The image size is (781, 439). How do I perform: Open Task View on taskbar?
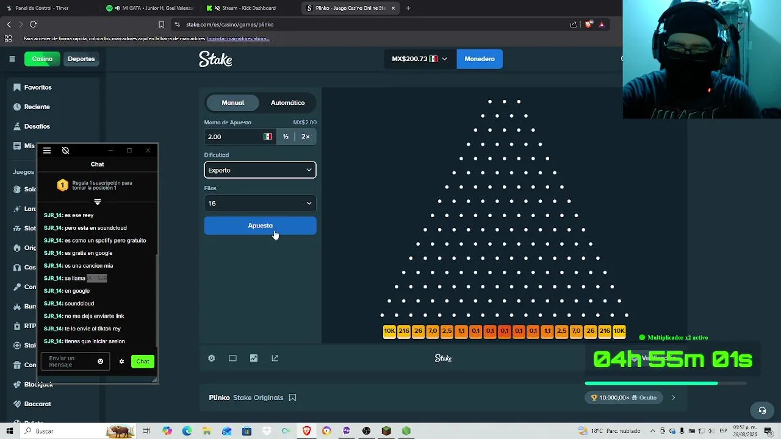click(146, 431)
